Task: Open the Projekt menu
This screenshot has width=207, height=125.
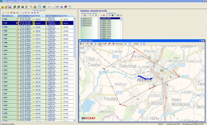Action: click(3, 3)
